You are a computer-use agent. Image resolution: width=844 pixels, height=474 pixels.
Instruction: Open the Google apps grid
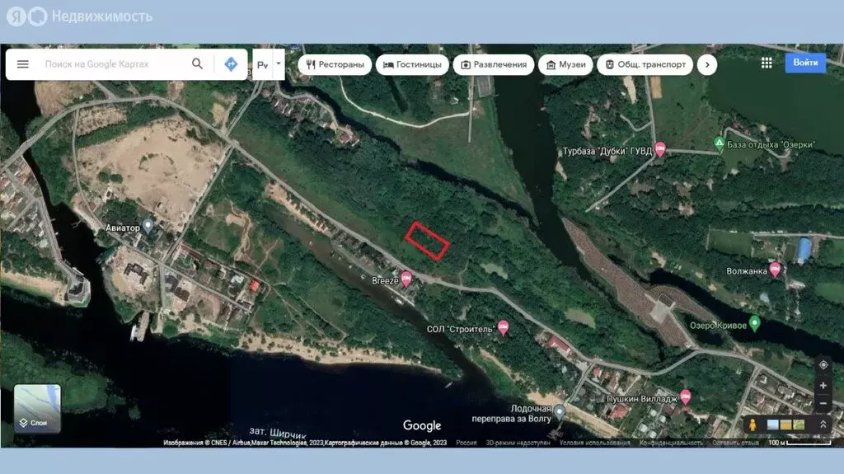point(767,63)
